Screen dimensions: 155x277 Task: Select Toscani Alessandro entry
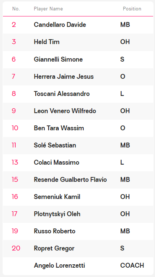point(62,94)
